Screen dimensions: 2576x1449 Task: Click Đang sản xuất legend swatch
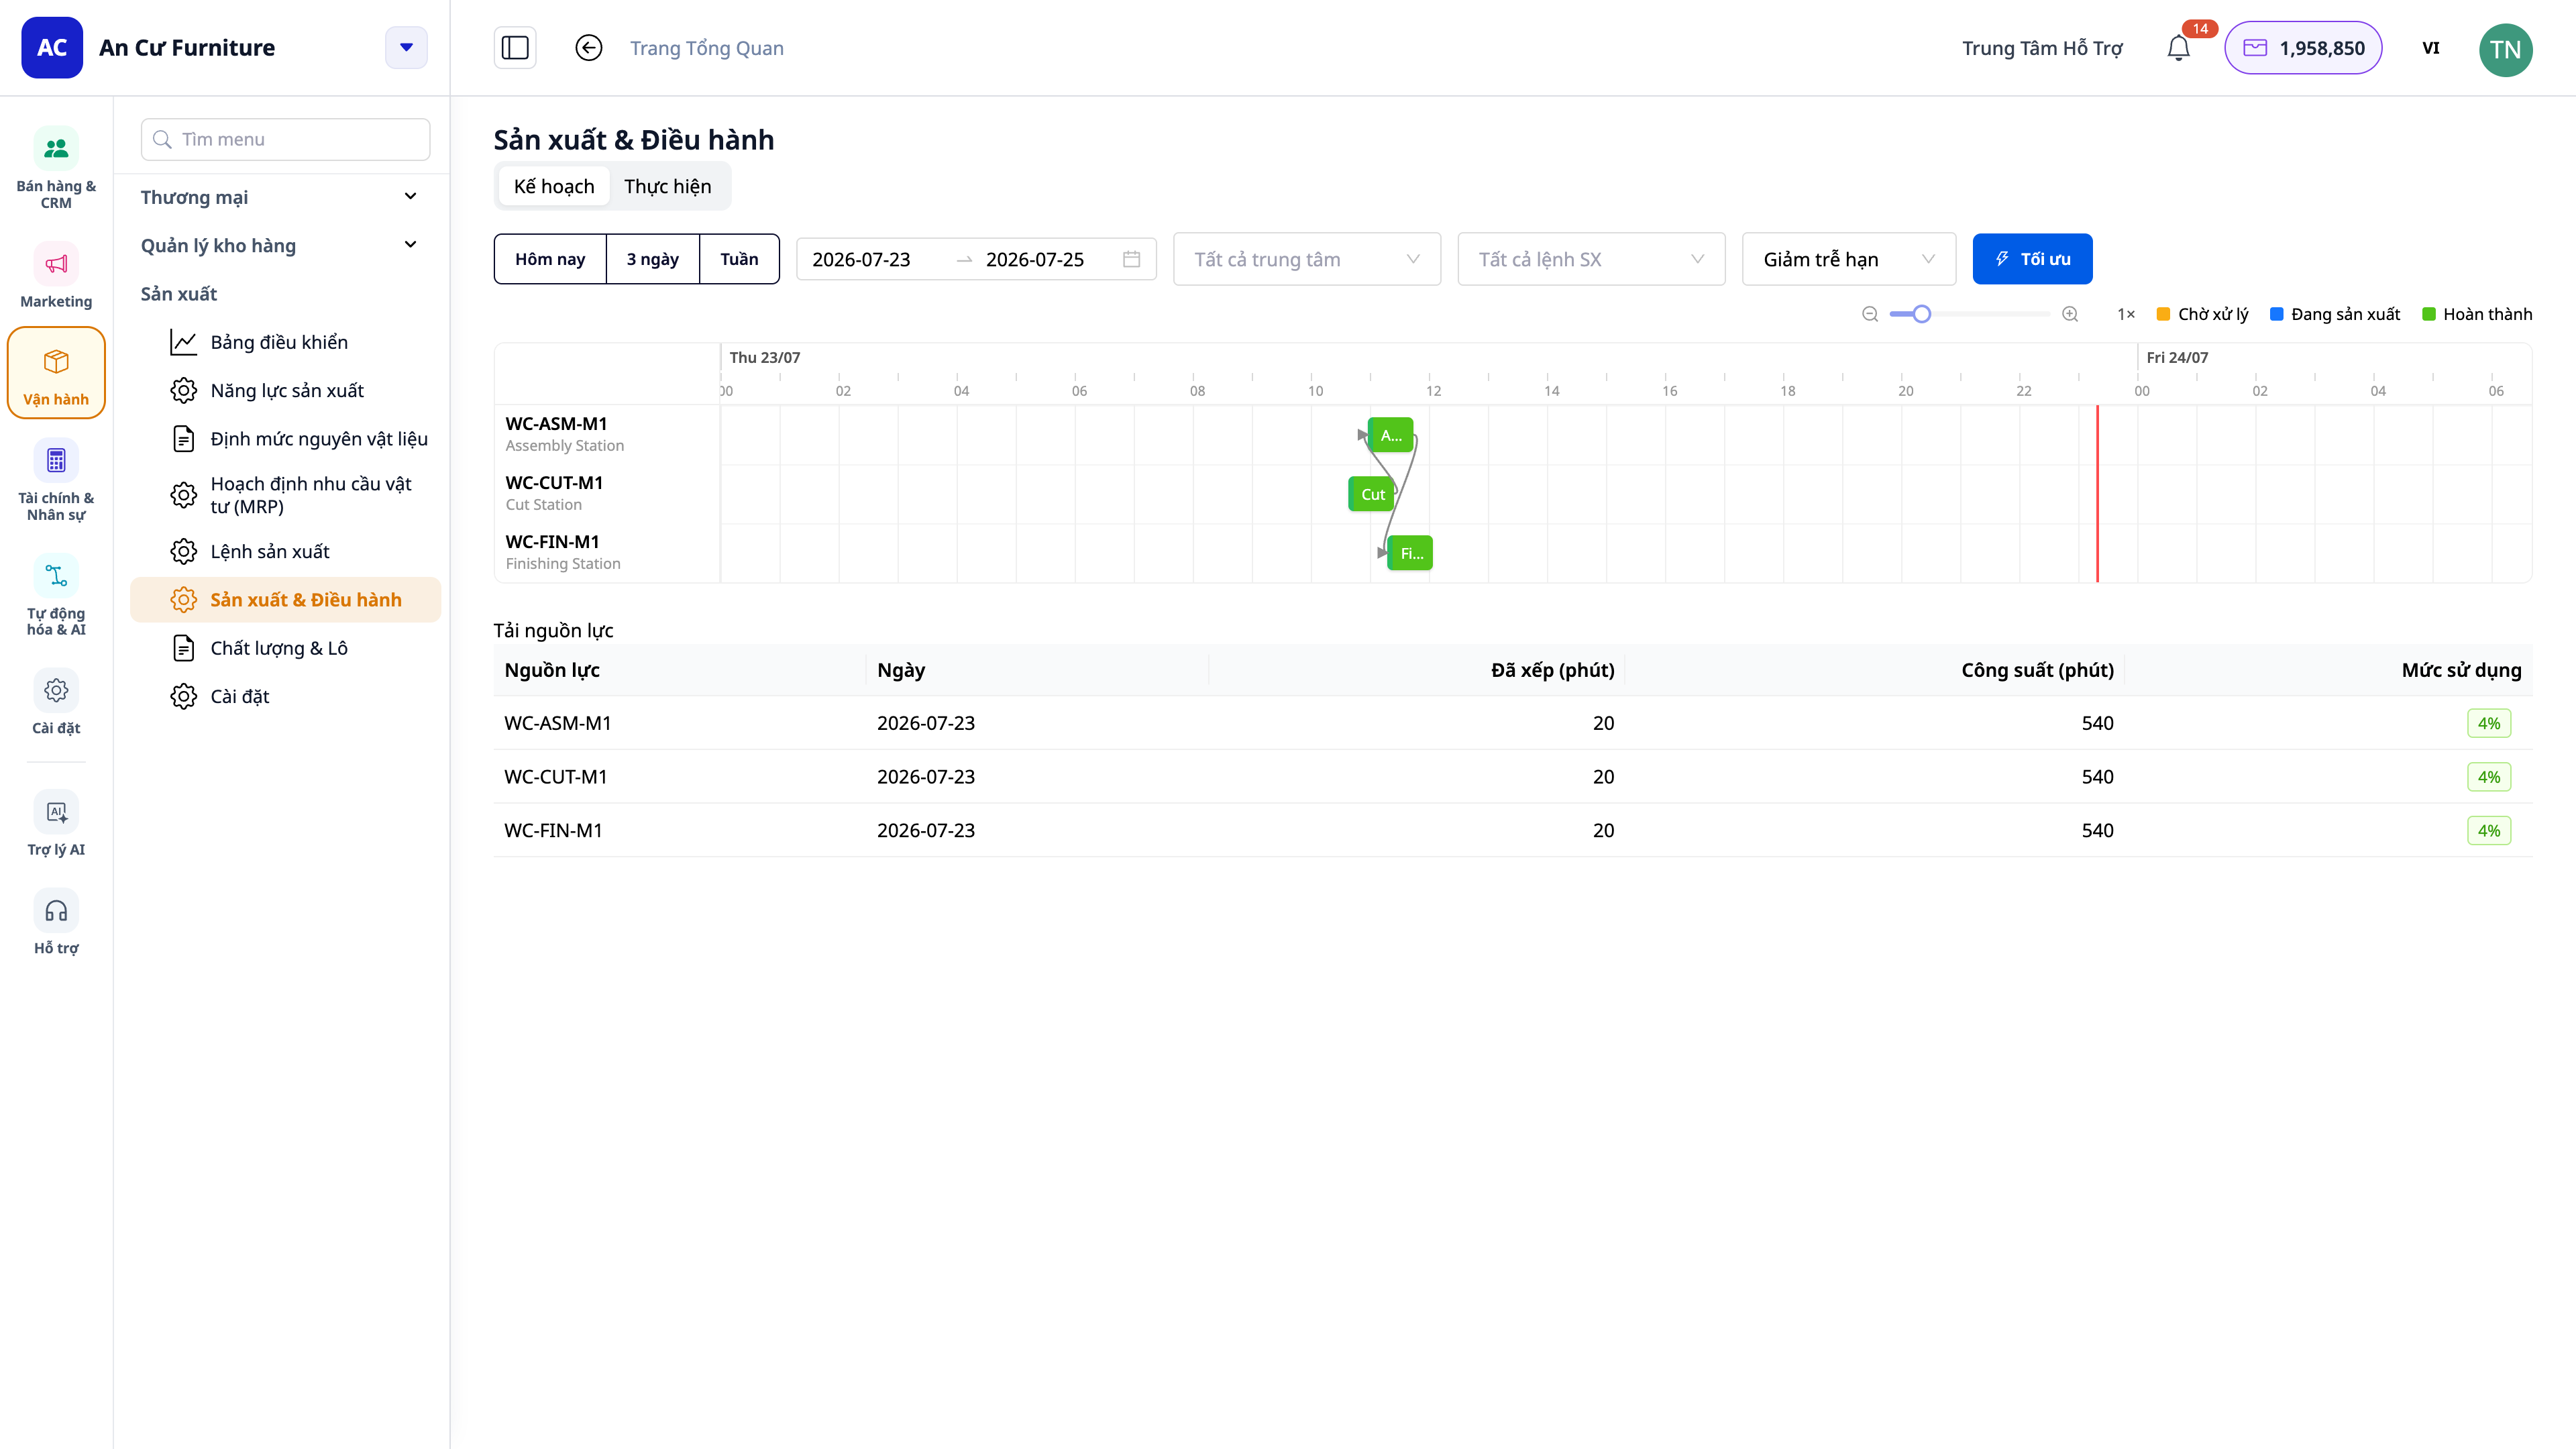2276,314
